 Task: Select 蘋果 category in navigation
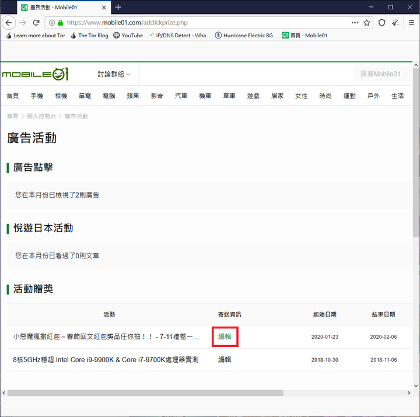(133, 96)
